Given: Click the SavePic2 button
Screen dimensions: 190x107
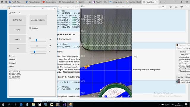Looking at the screenshot, I should [x=18, y=39].
